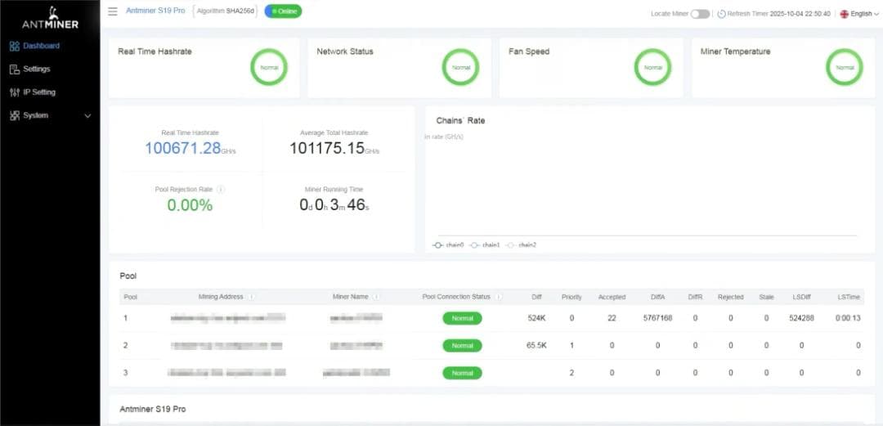This screenshot has height=426, width=883.
Task: Click the Accepted column header
Action: click(612, 297)
